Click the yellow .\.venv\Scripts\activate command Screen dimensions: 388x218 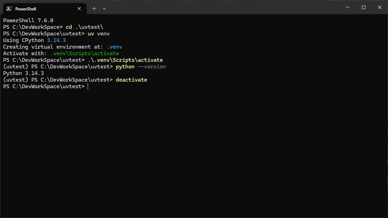point(125,60)
